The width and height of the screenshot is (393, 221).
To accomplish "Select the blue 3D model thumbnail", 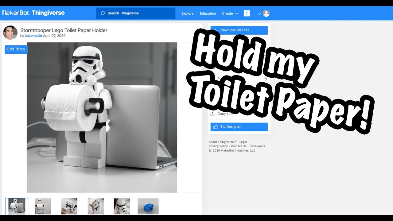I will click(148, 206).
